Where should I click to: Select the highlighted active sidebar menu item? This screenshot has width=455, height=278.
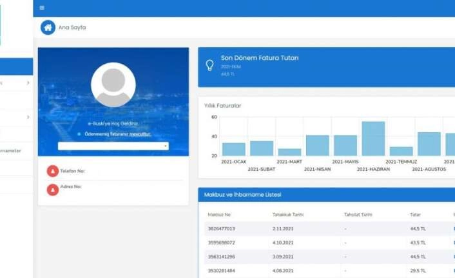(x=16, y=66)
